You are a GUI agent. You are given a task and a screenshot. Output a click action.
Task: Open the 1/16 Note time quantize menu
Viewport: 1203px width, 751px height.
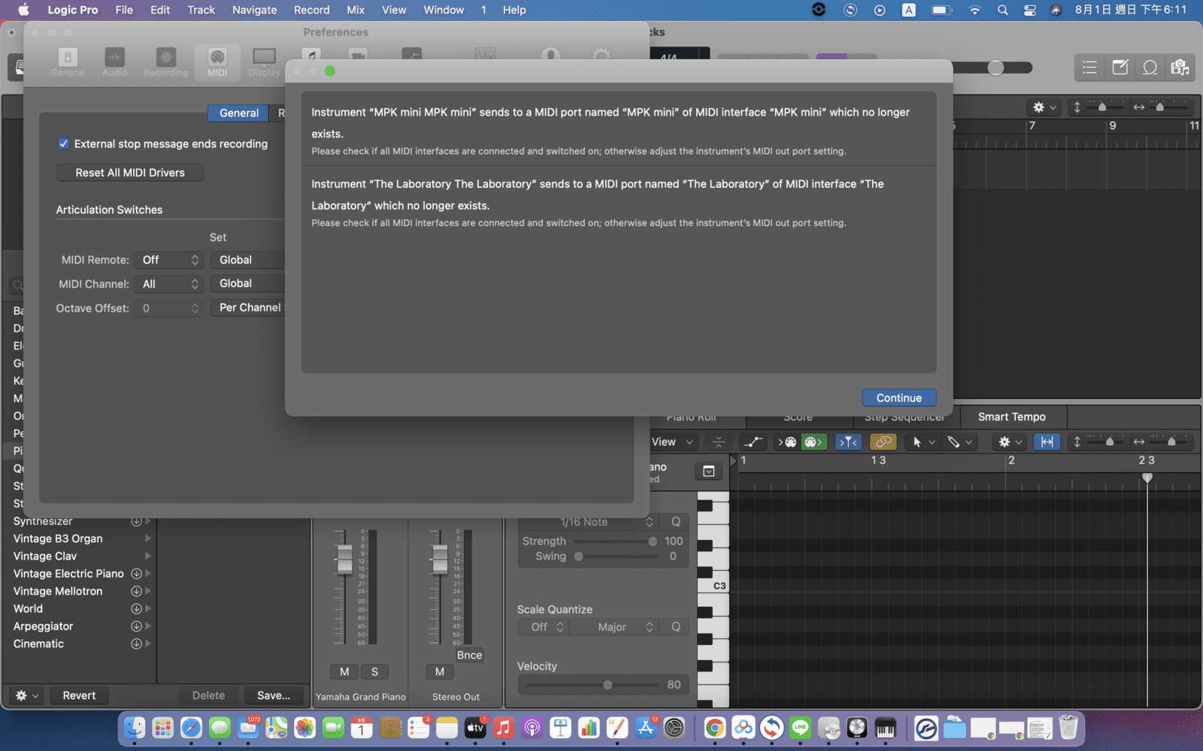pos(587,522)
